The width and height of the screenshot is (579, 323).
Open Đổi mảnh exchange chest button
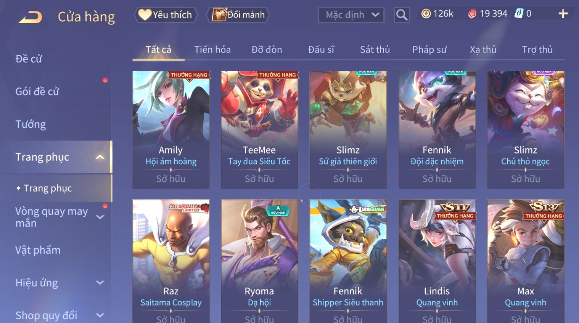tap(238, 15)
